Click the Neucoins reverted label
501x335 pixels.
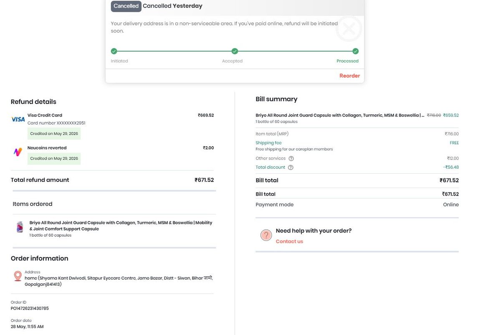[x=47, y=148]
